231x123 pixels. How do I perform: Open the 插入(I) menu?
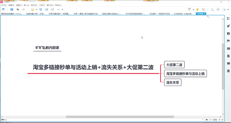(x=26, y=5)
